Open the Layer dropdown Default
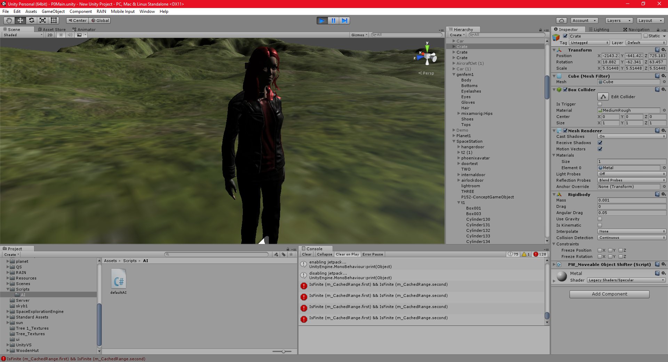This screenshot has height=362, width=668. (x=646, y=43)
